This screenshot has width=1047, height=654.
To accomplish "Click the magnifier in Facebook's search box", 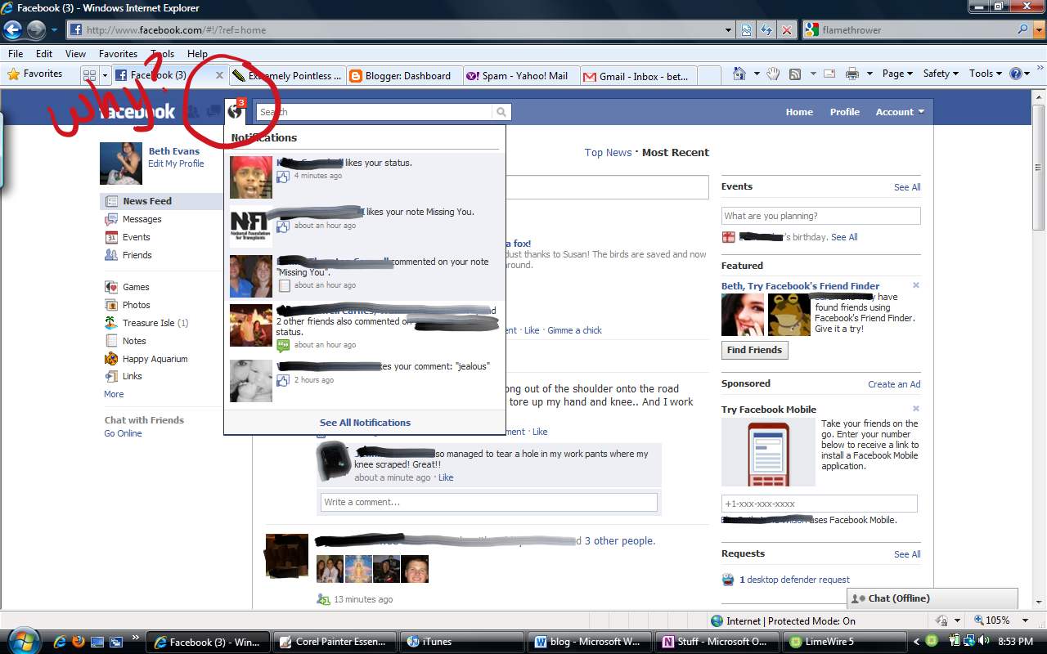I will pos(501,112).
